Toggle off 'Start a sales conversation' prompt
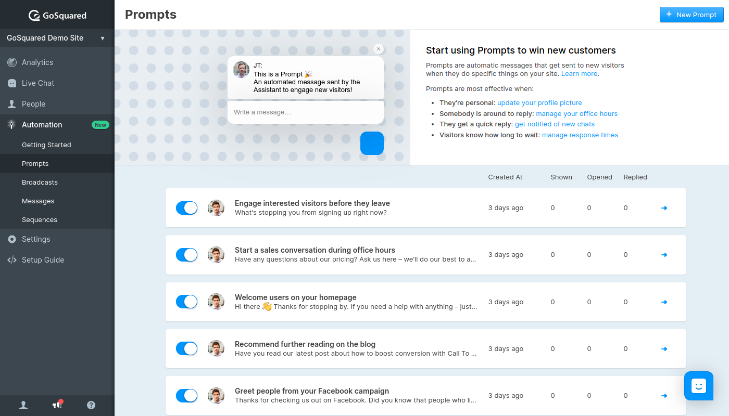Viewport: 729px width, 416px height. [x=187, y=255]
